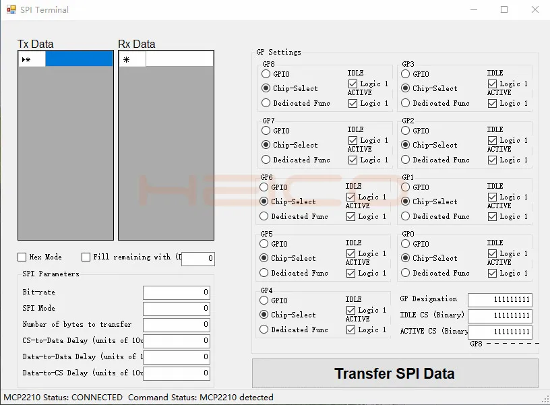Viewport: 550px width, 405px height.
Task: Toggle GP2 ACTIVE Logic 1 checkbox
Action: coord(492,160)
